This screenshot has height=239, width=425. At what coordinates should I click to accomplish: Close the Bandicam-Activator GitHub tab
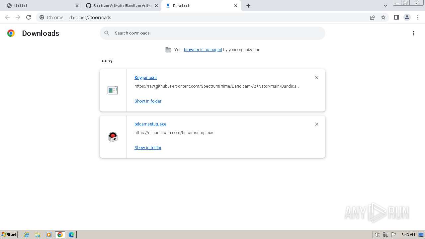[156, 6]
